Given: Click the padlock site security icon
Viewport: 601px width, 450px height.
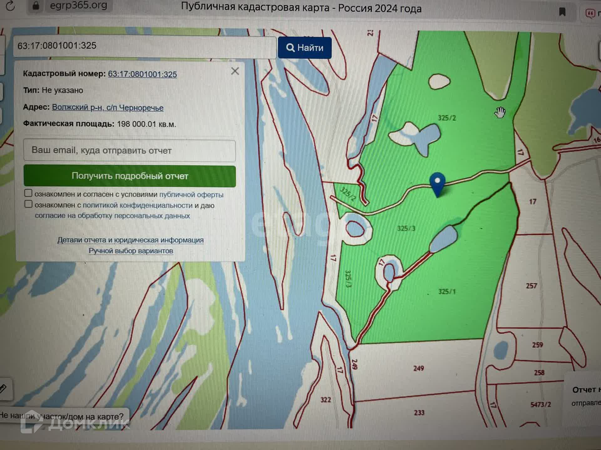Looking at the screenshot, I should (x=36, y=6).
